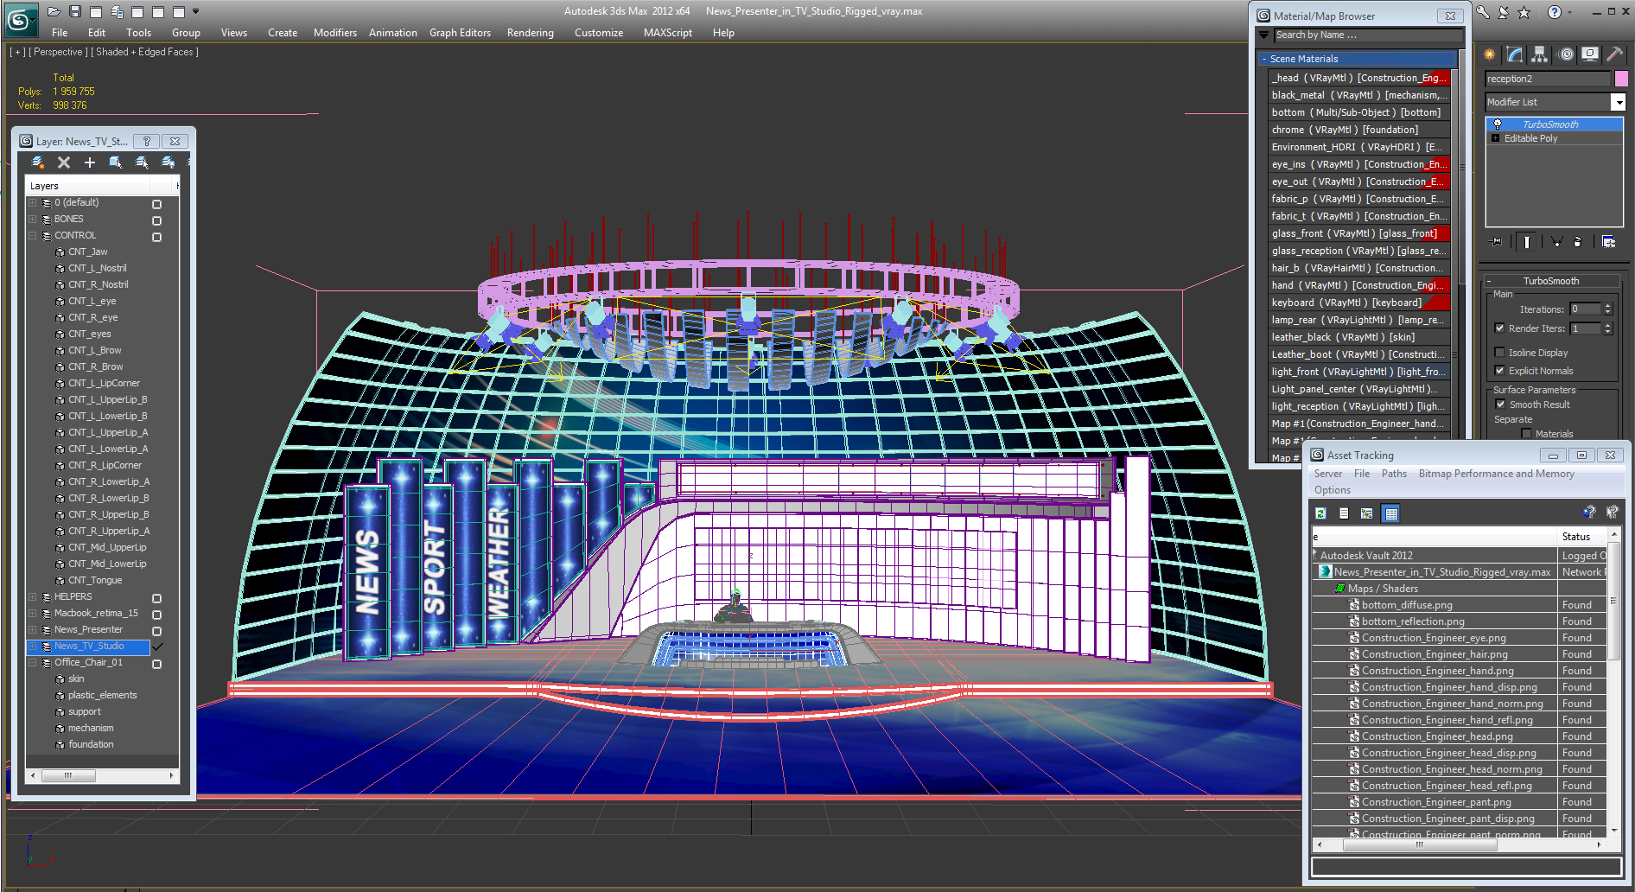Toggle CONTROL layer checkbox
Image resolution: width=1635 pixels, height=892 pixels.
point(156,237)
